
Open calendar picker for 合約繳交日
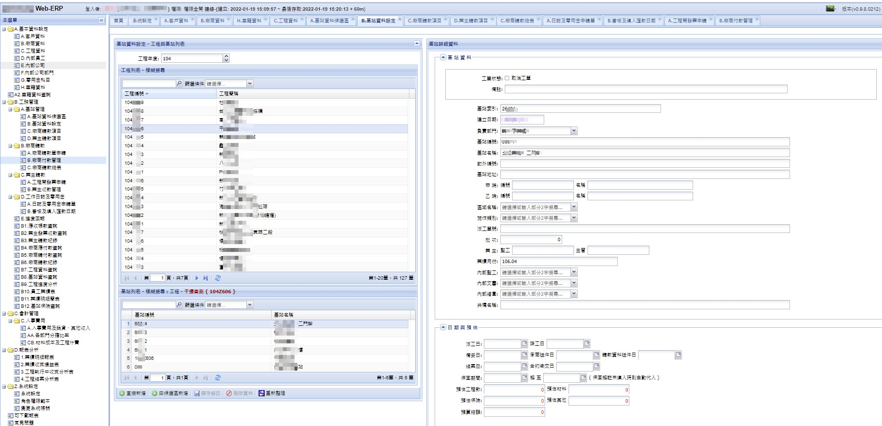(x=596, y=366)
